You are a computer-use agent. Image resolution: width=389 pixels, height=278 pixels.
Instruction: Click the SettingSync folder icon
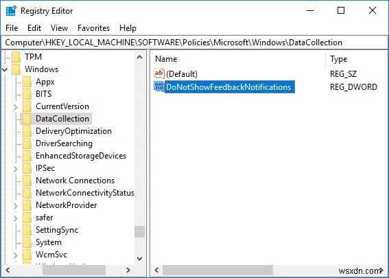pos(27,230)
